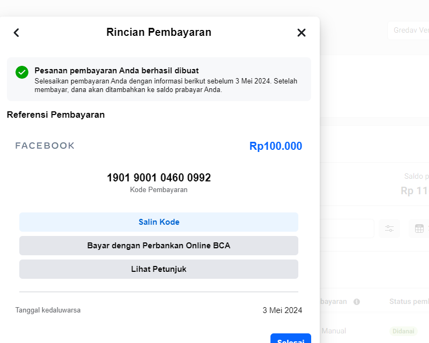Open Lihat Petunjuk instructions
The height and width of the screenshot is (343, 429).
(x=159, y=269)
